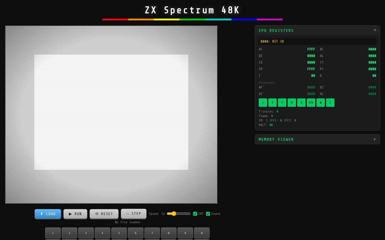Start emulation with the RUN button
This screenshot has width=385, height=240.
(75, 214)
